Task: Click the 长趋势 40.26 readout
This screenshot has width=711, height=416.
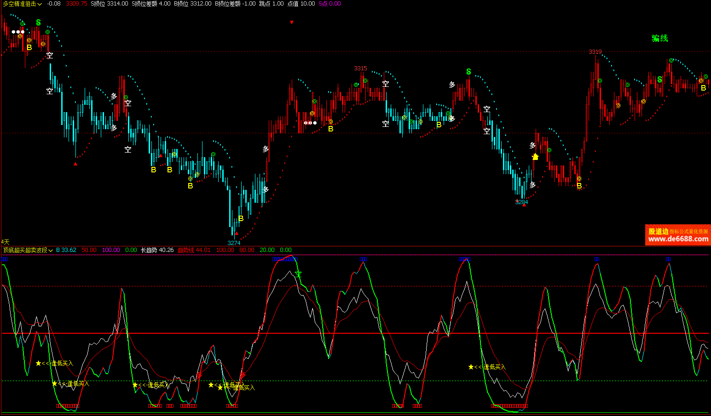Action: pyautogui.click(x=157, y=250)
